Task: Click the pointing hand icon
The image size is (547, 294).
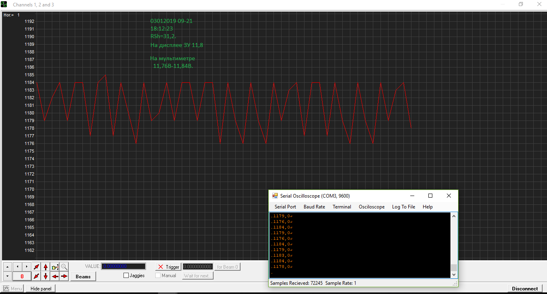Action: pyautogui.click(x=55, y=267)
